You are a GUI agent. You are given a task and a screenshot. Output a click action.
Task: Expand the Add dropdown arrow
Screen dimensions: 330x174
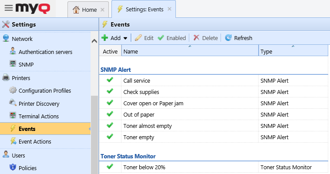(125, 38)
